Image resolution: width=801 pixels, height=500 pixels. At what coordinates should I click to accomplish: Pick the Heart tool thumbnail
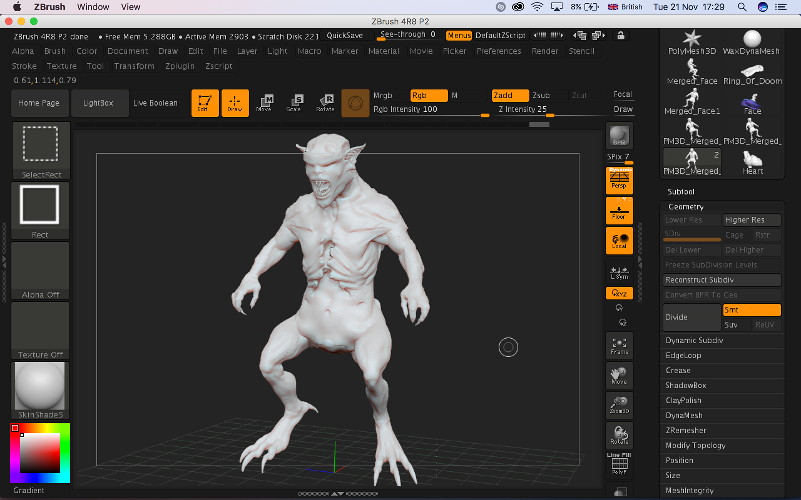(x=752, y=162)
